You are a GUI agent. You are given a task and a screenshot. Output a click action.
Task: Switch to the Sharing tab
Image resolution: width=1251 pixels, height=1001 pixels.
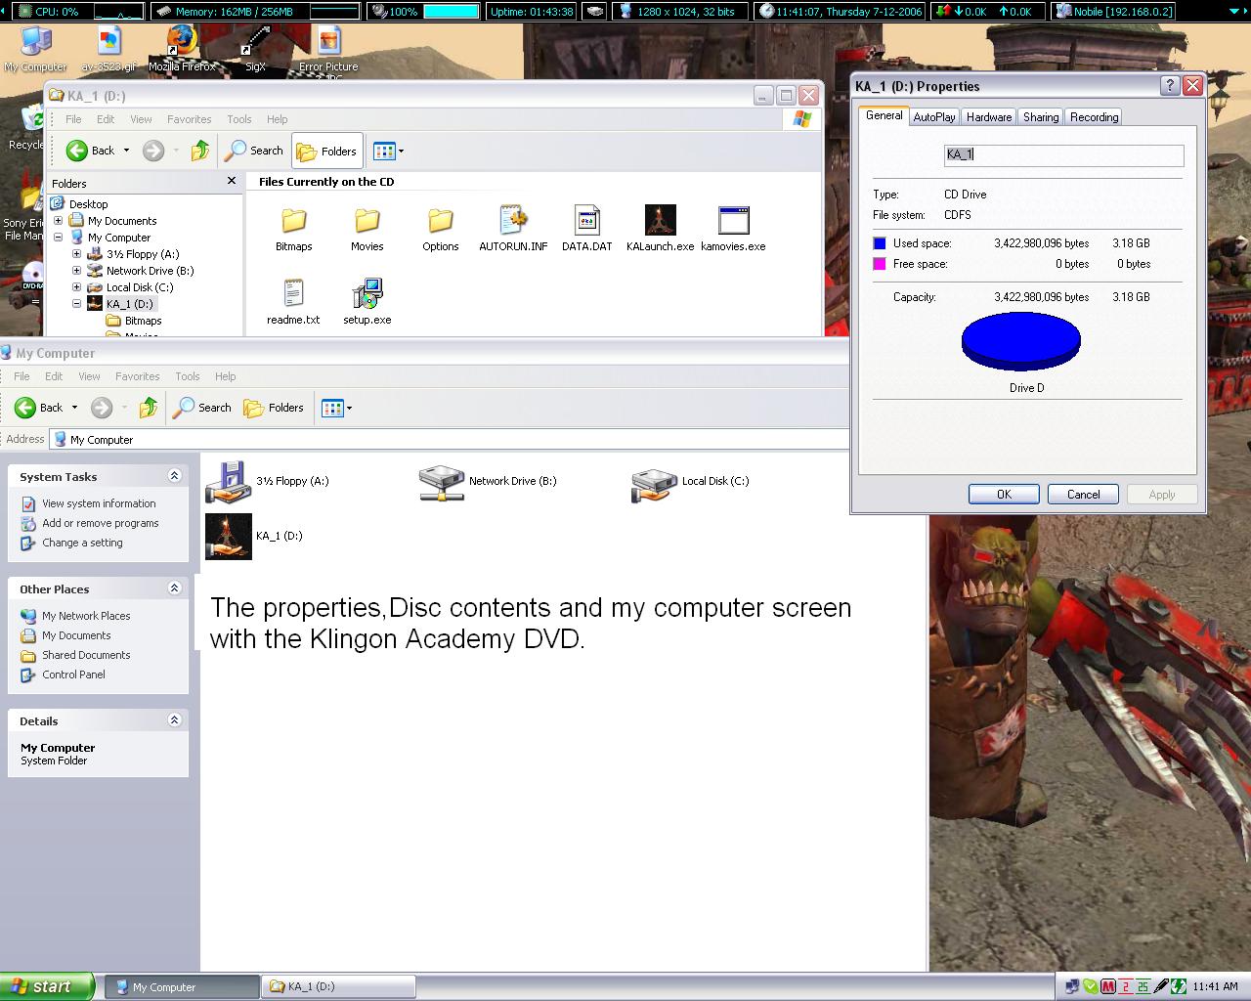click(x=1041, y=117)
